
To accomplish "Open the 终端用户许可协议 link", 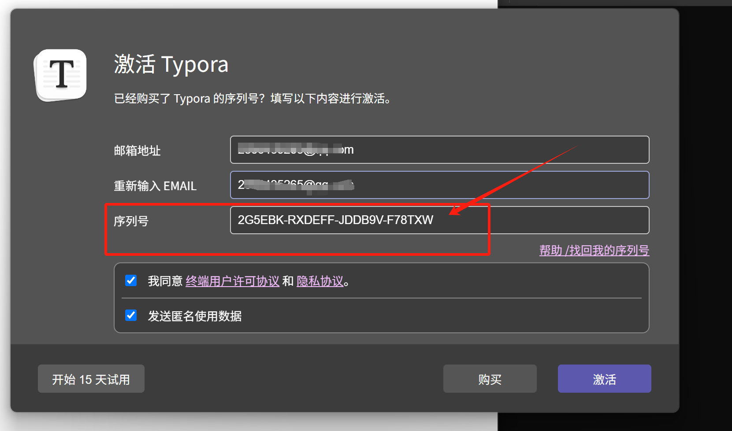I will pyautogui.click(x=233, y=281).
